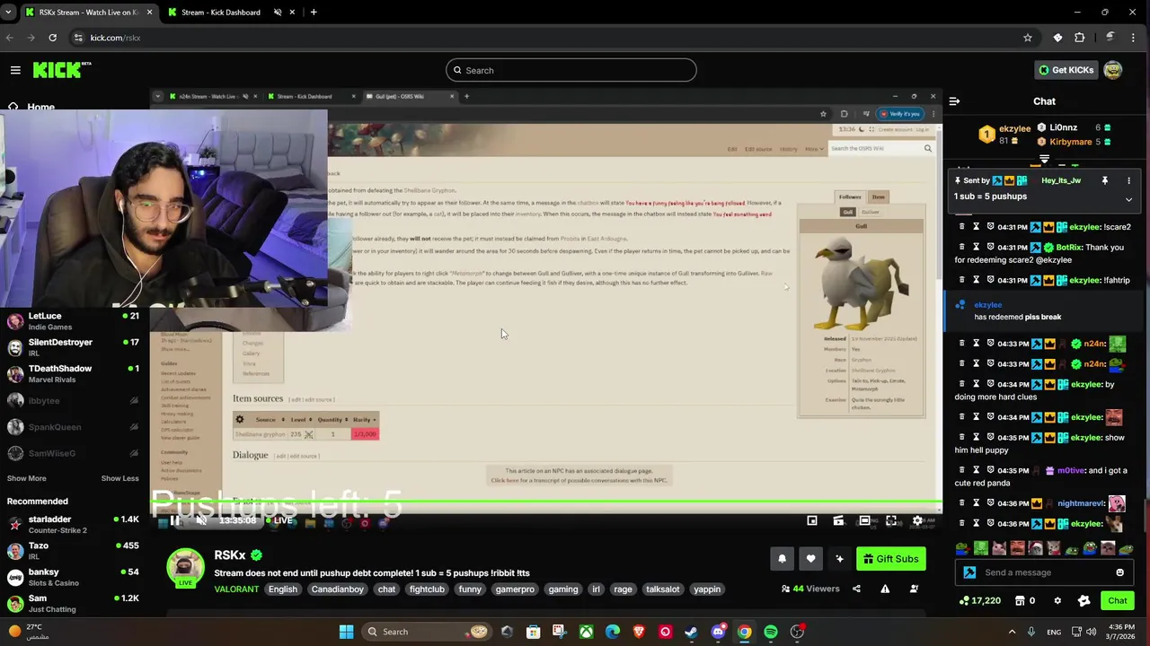Open browser extensions puzzle icon
Image resolution: width=1150 pixels, height=646 pixels.
[x=1080, y=38]
